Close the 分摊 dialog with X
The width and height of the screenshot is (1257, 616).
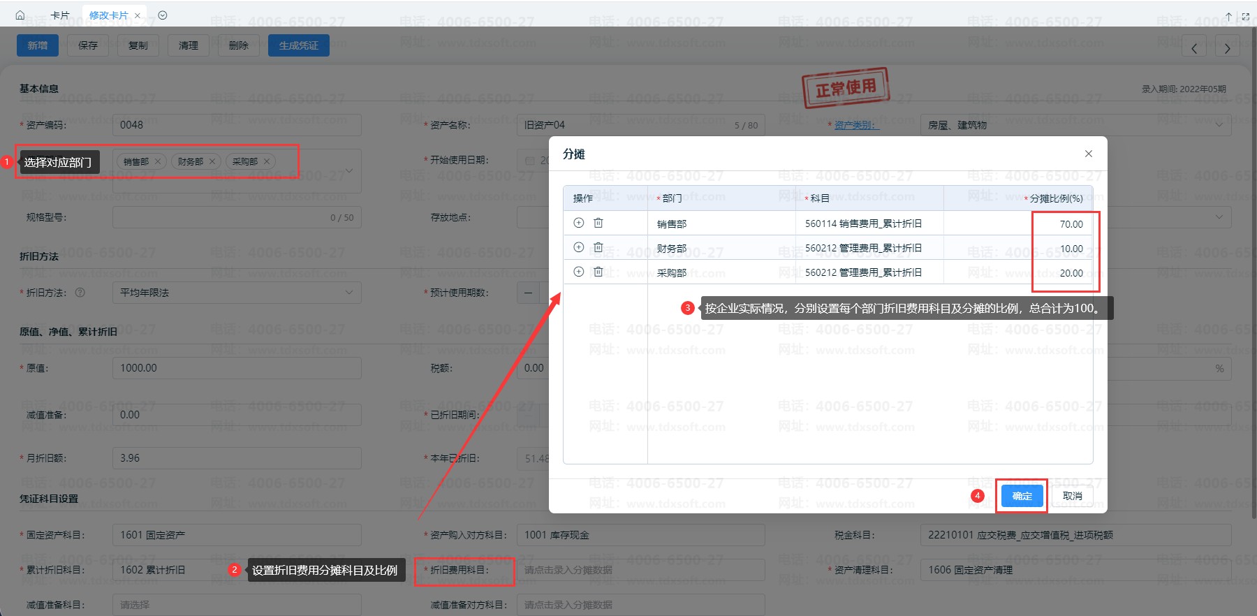[x=1088, y=154]
